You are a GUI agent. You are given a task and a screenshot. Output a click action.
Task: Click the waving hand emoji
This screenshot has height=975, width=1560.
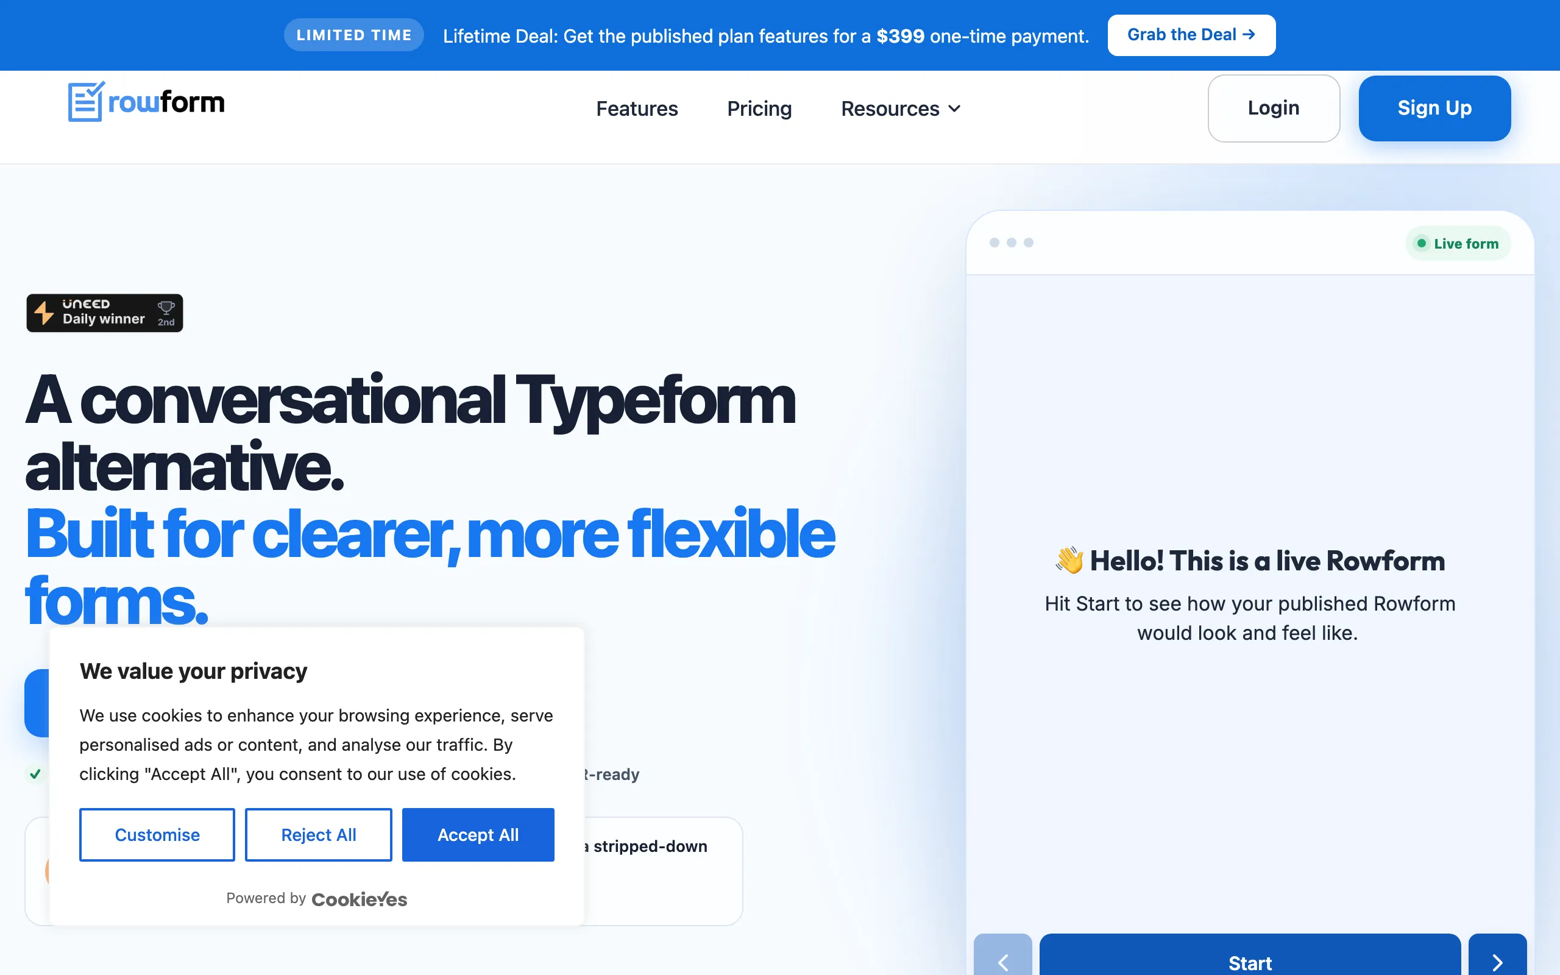tap(1069, 561)
